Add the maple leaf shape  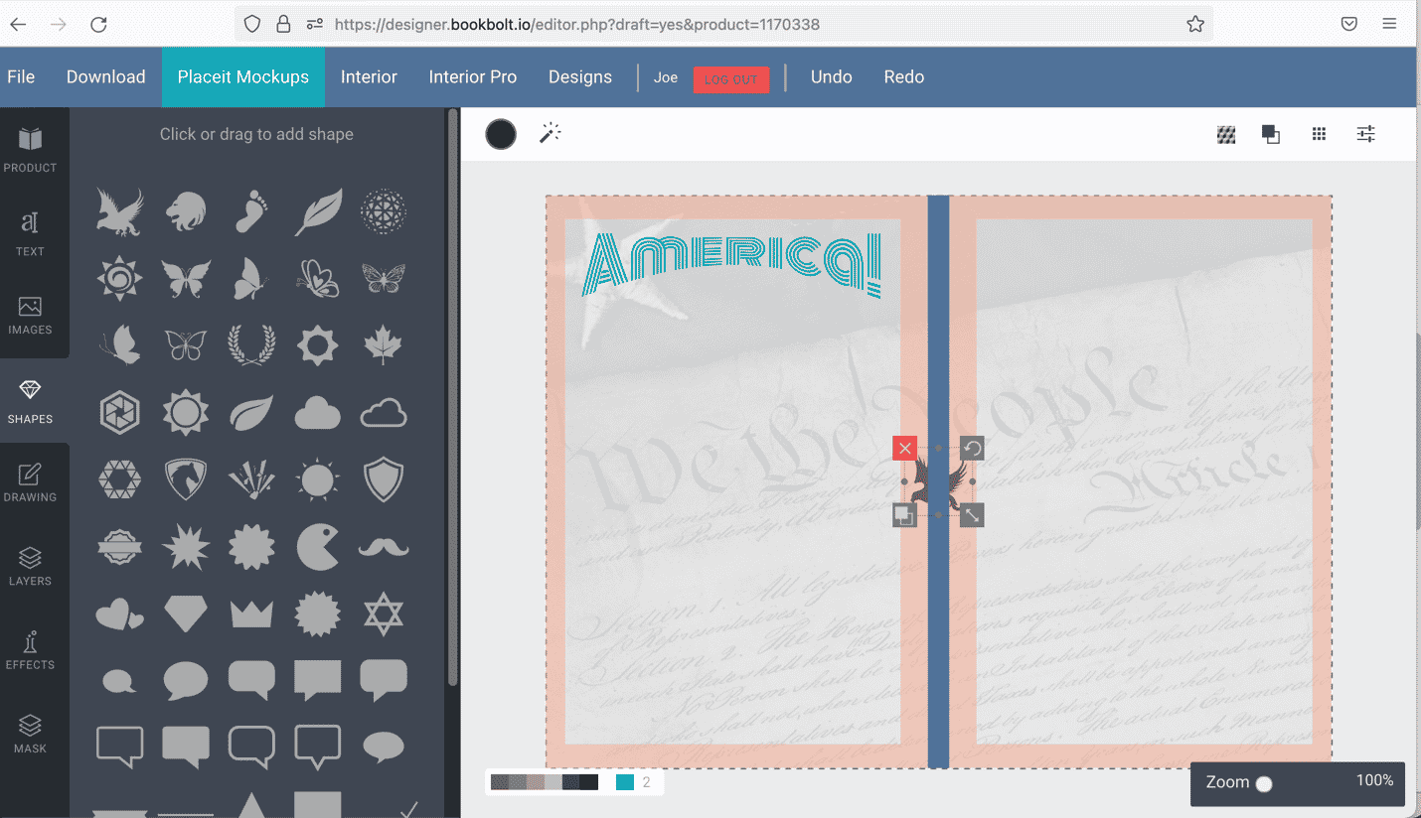pyautogui.click(x=384, y=344)
